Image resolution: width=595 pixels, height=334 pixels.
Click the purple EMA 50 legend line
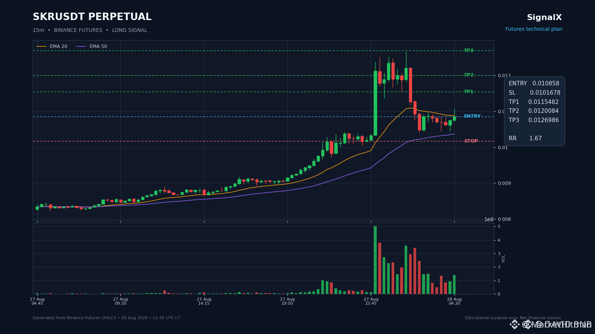pyautogui.click(x=81, y=47)
